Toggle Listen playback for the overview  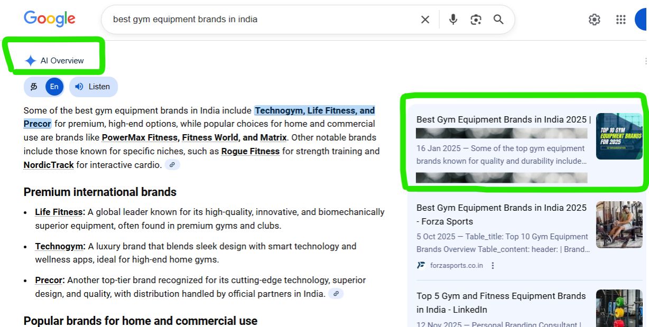(x=79, y=87)
